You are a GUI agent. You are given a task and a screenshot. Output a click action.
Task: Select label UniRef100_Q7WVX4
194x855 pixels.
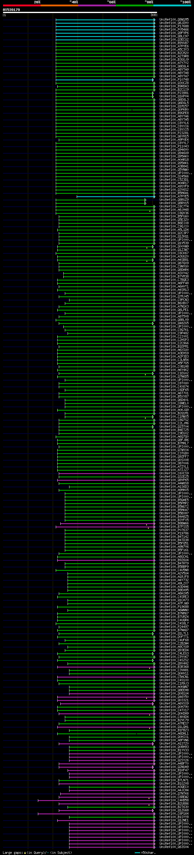tap(174, 450)
